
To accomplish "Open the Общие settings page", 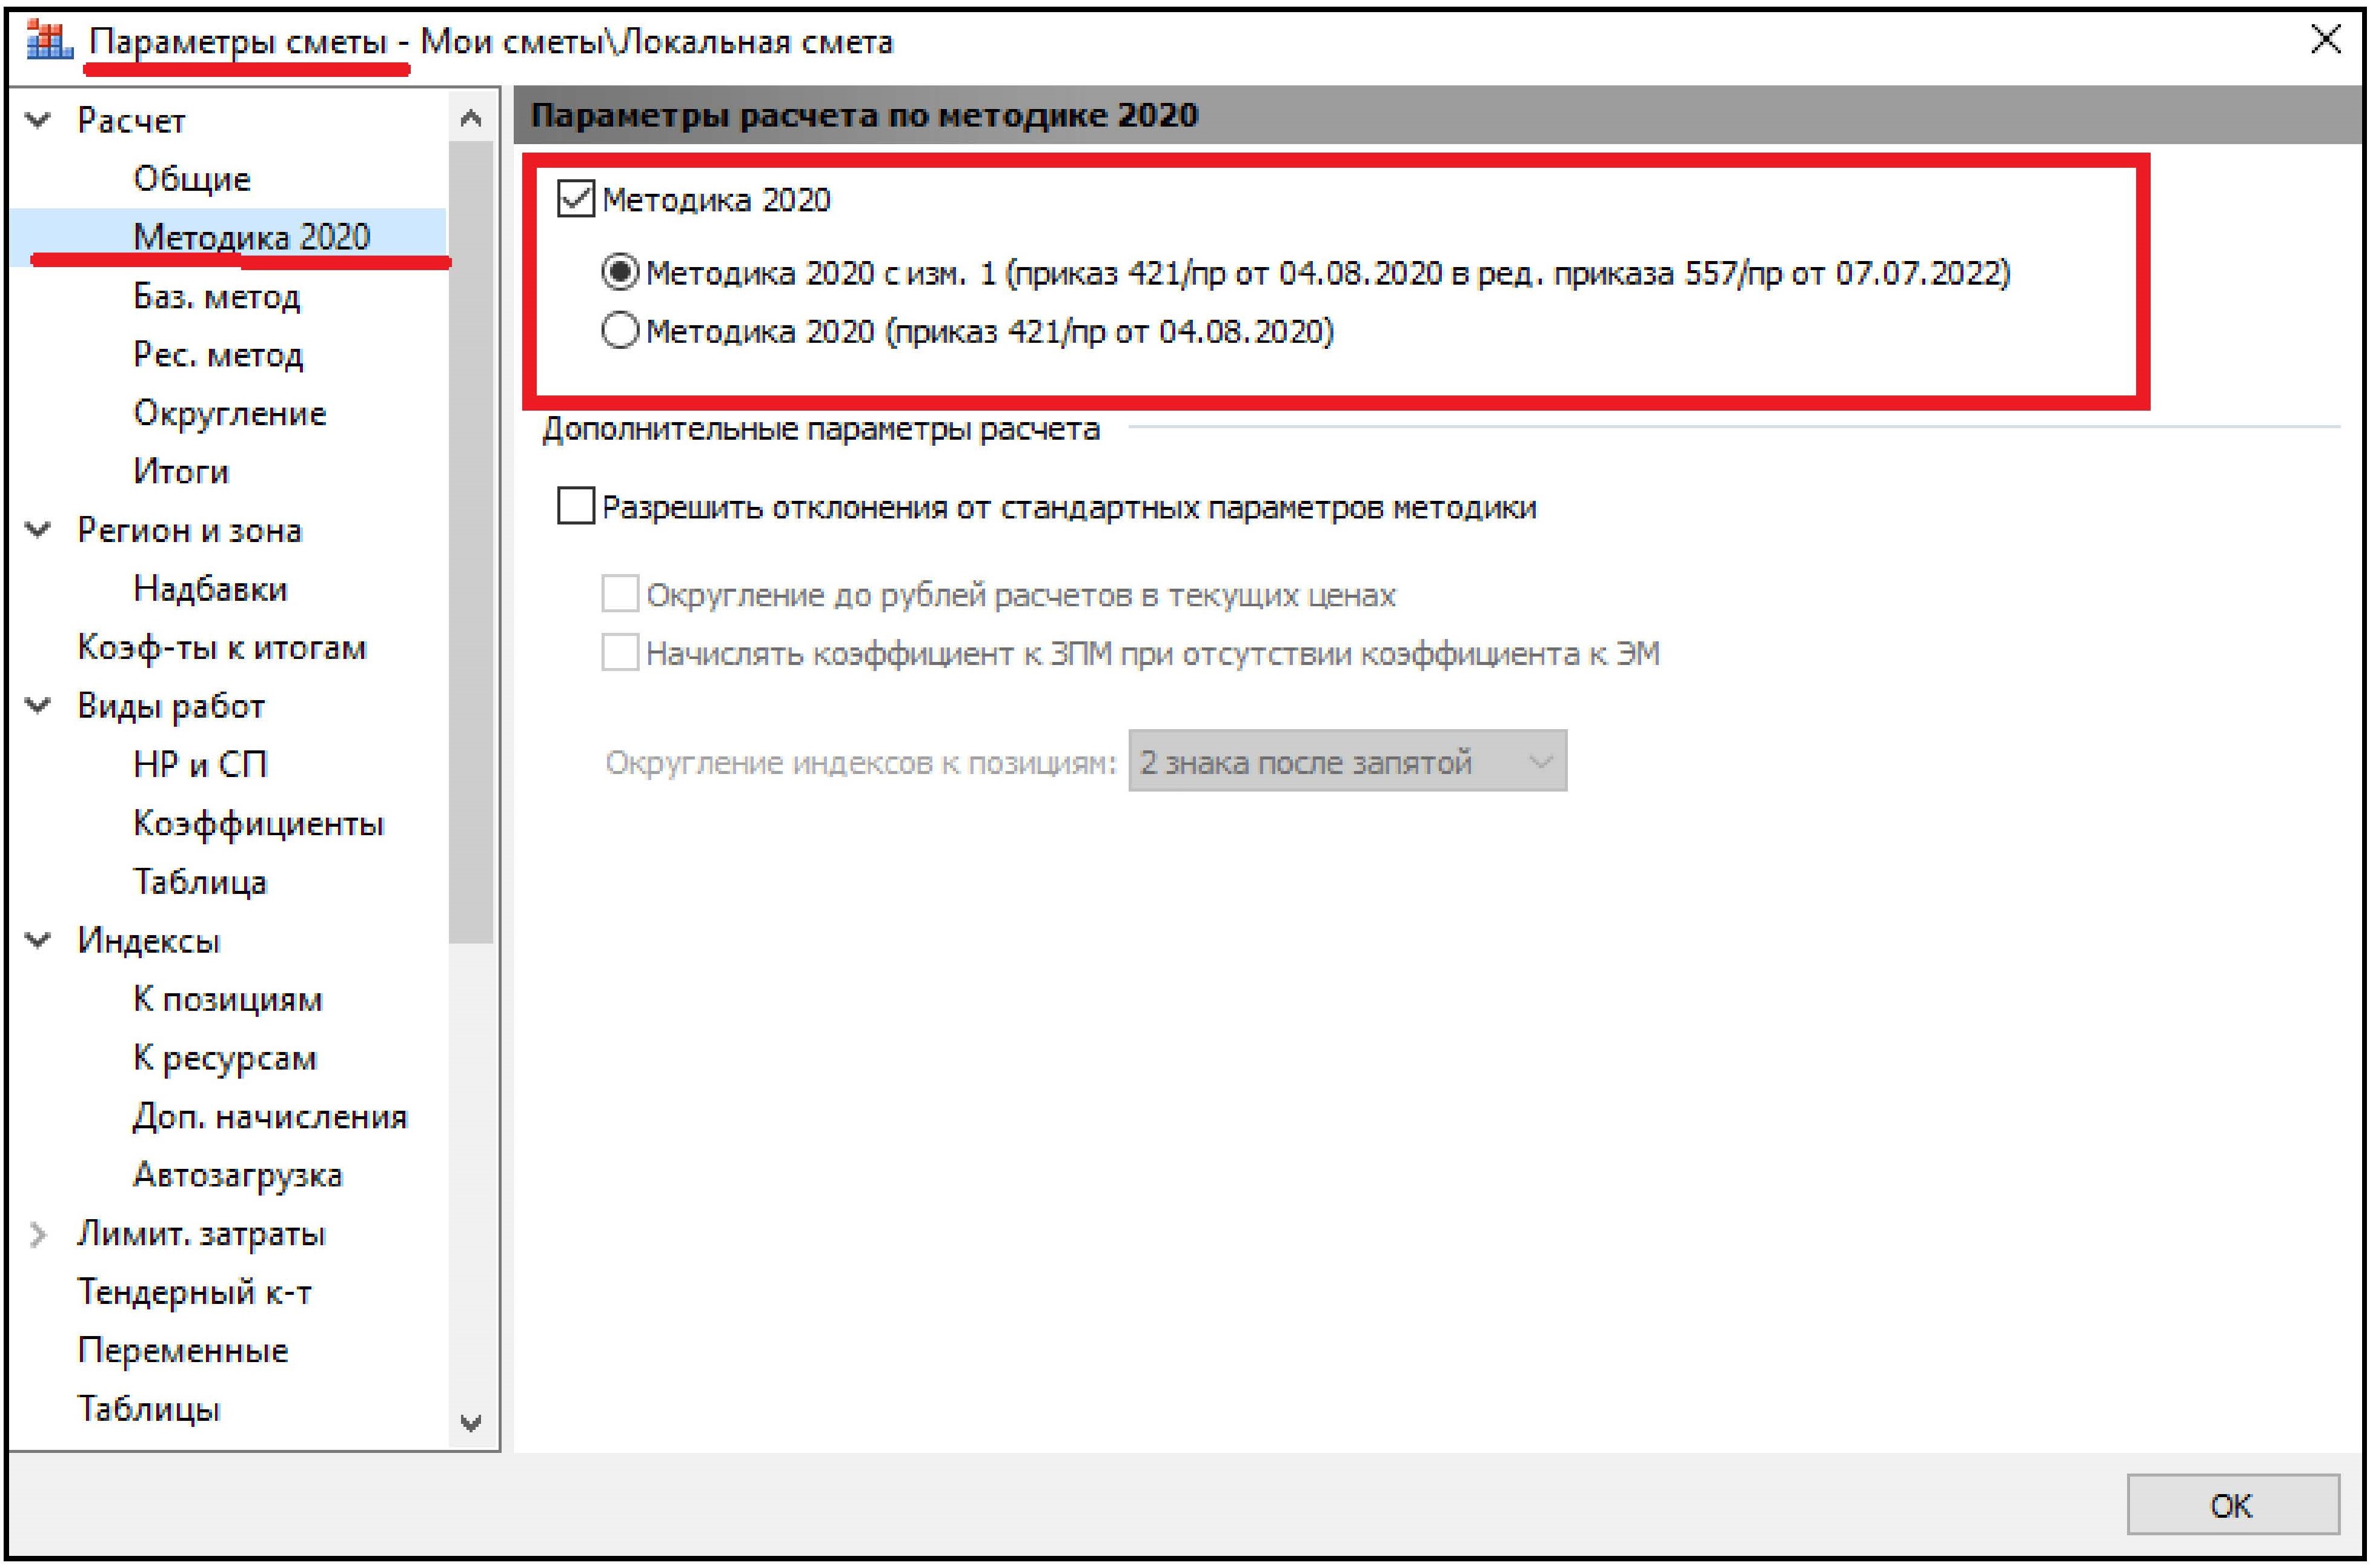I will (191, 179).
